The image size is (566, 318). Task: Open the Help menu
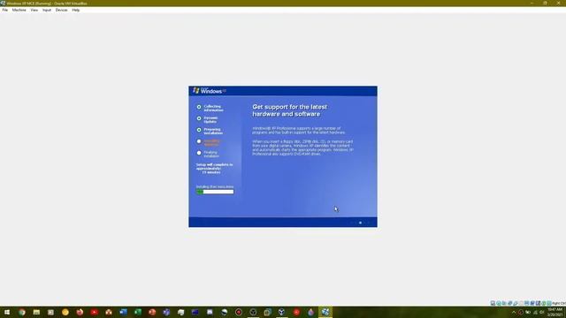pyautogui.click(x=75, y=10)
